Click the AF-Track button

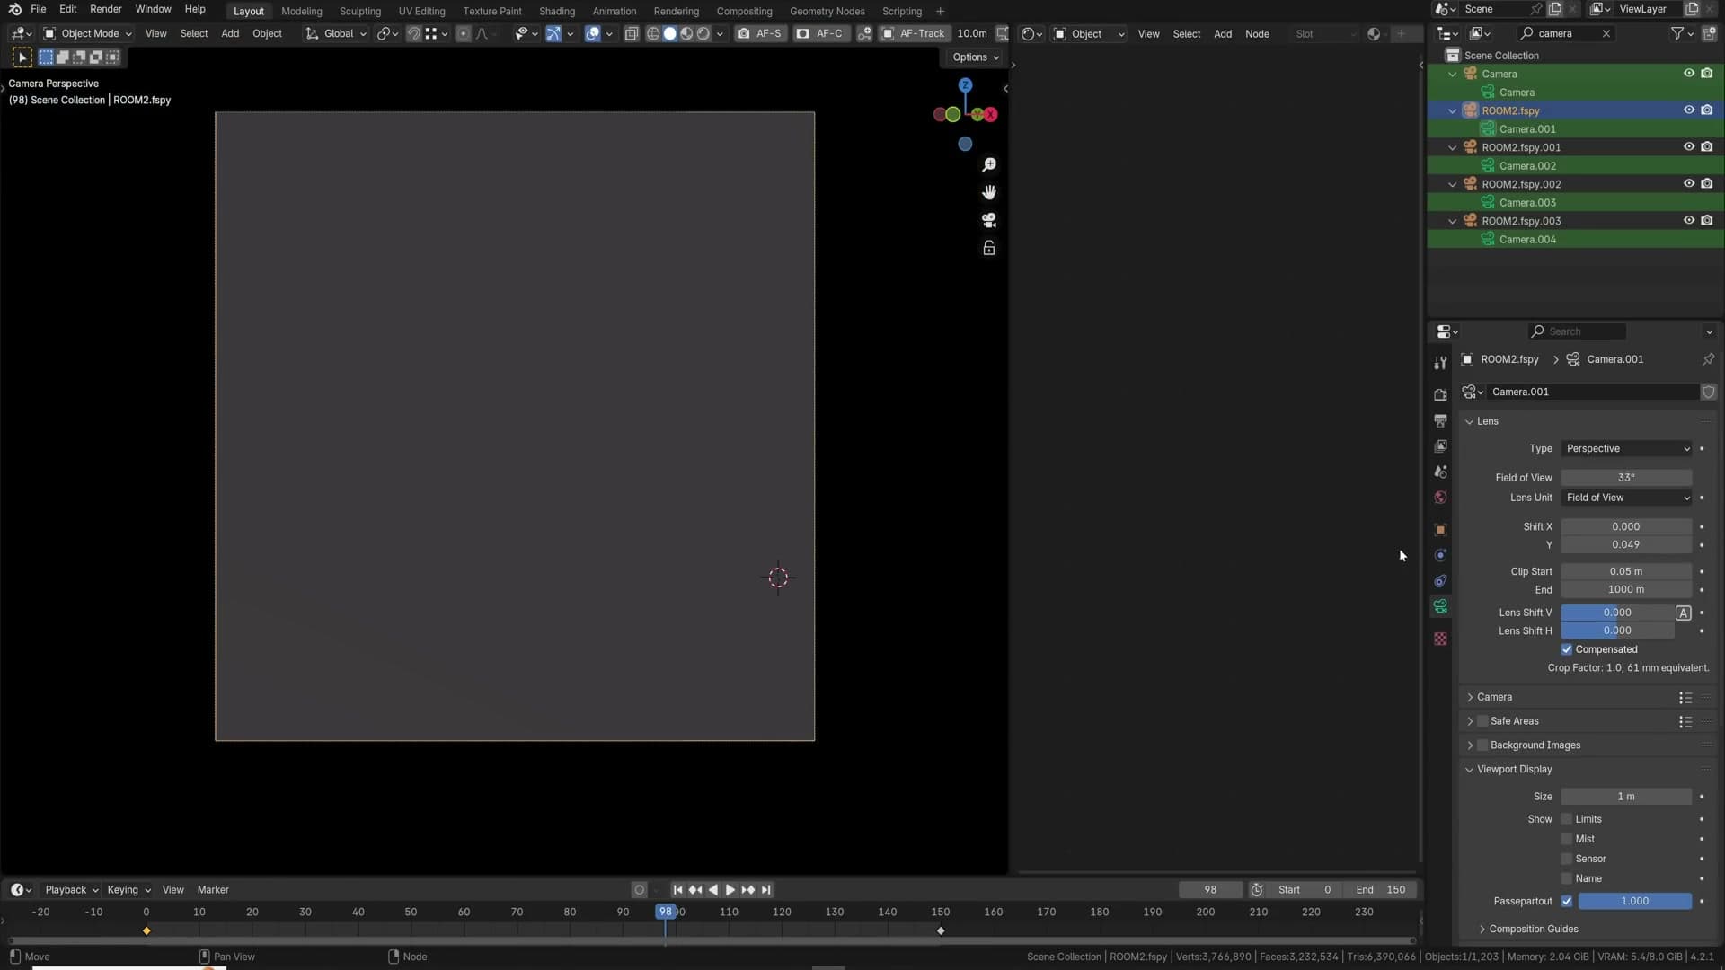click(x=914, y=33)
